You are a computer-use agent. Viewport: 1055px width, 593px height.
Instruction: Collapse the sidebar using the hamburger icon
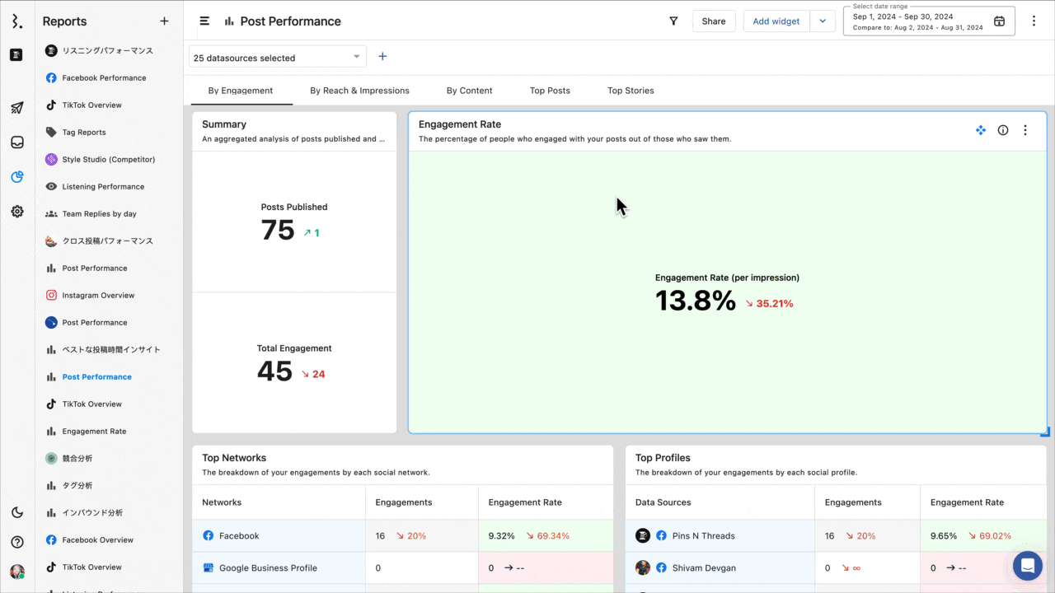[x=204, y=21]
